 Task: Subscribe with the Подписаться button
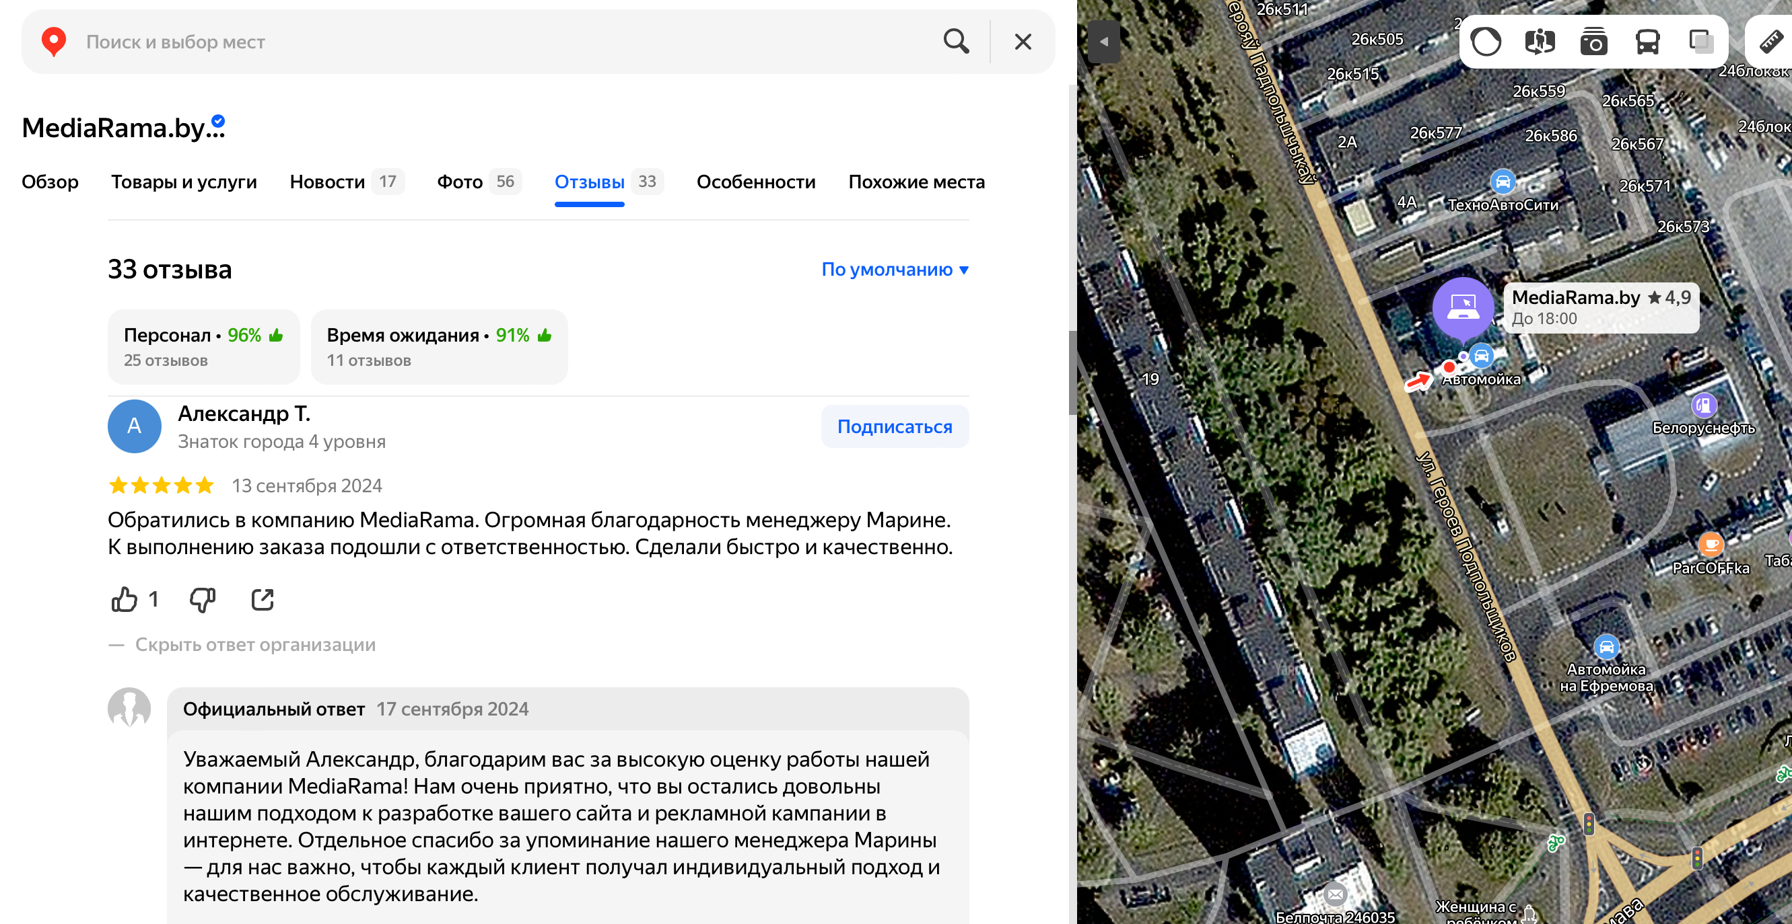pos(895,426)
